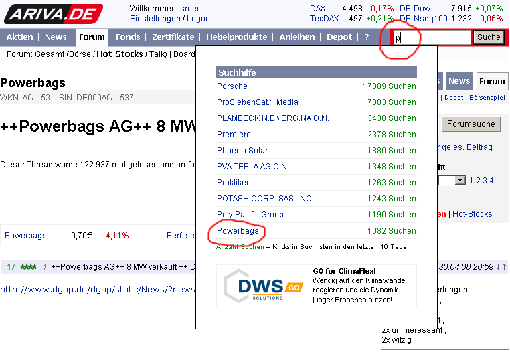Click the DAX index link
The height and width of the screenshot is (354, 510).
317,9
